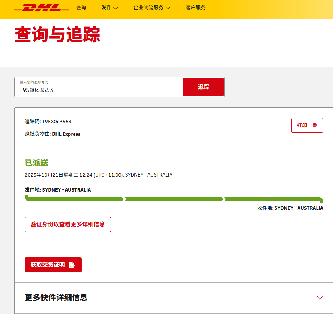Open the 企业物流服务 dropdown menu
The height and width of the screenshot is (314, 333).
148,8
